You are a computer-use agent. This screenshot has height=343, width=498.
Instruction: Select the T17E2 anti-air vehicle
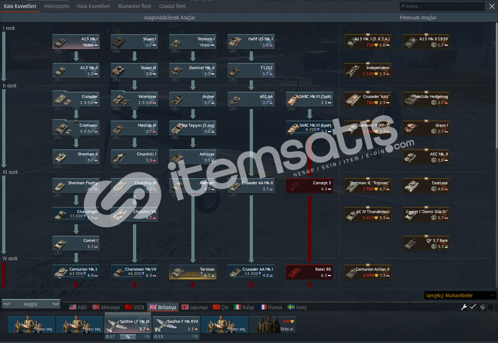(251, 71)
